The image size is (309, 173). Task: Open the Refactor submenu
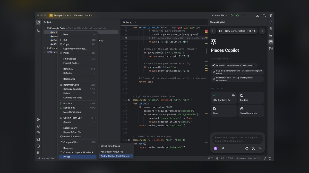[x=78, y=73]
